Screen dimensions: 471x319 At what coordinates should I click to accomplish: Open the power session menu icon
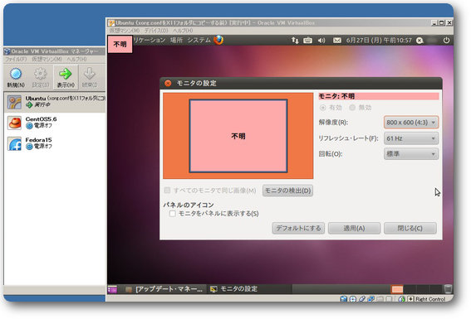[x=446, y=40]
